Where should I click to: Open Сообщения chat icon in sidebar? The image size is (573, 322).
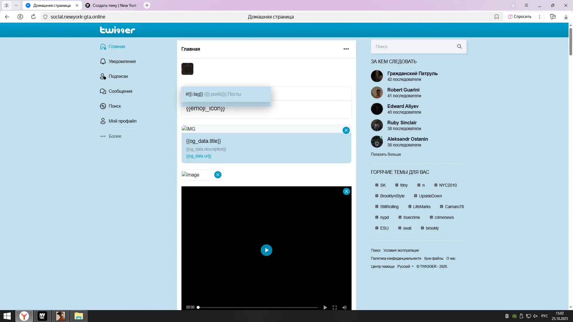tap(103, 91)
